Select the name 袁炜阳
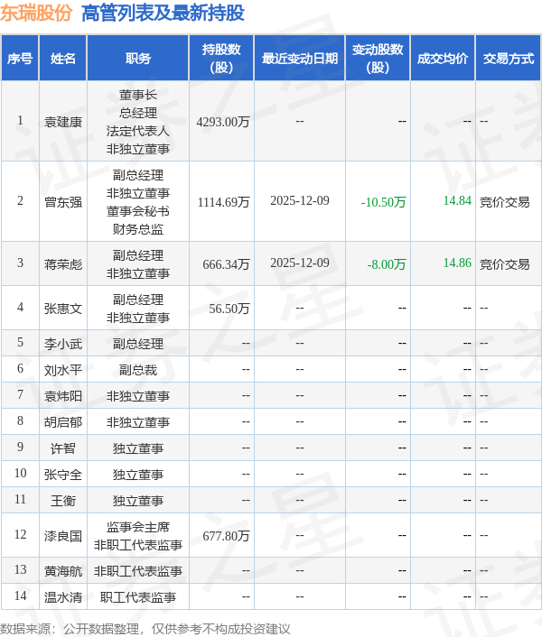Viewport: 542px width, 637px height. [63, 396]
